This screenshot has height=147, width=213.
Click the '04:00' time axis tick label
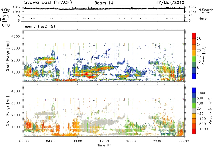point(51,141)
